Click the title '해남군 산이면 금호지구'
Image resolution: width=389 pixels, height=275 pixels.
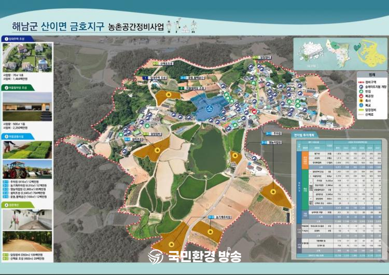57,26
